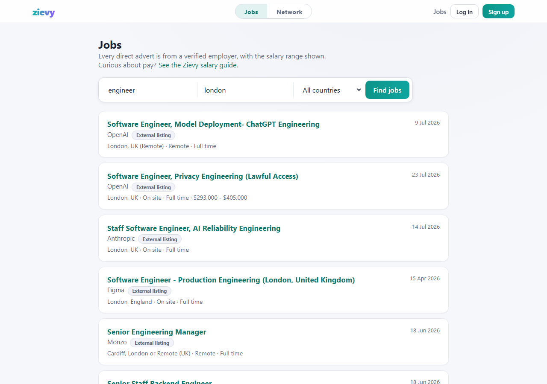Click the $293,000 - $405,000 salary text
Screen dimensions: 547x384
tap(221, 198)
